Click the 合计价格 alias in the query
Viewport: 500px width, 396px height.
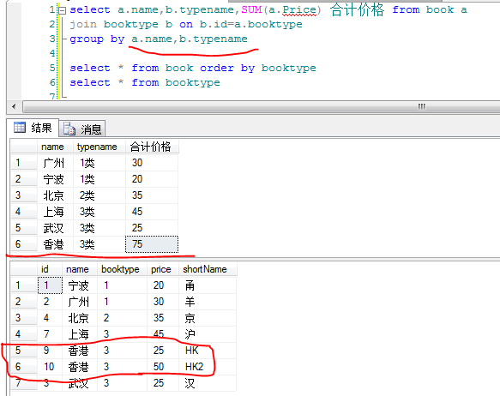(x=357, y=9)
